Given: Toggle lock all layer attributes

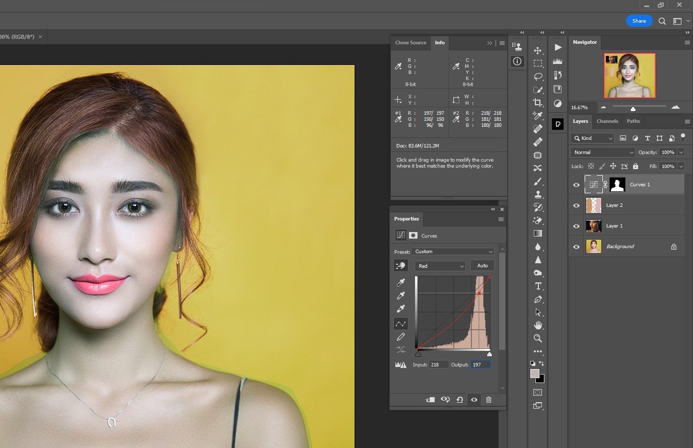Looking at the screenshot, I should (x=636, y=166).
